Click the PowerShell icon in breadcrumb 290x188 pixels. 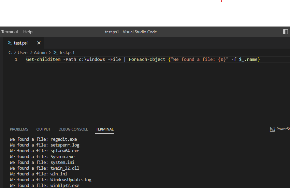point(56,53)
